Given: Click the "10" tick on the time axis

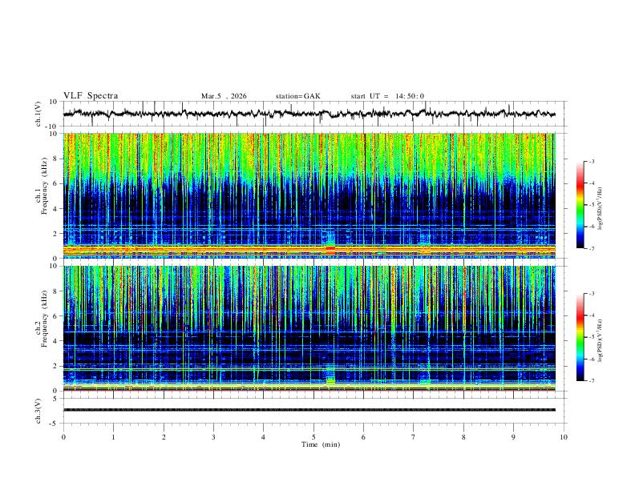Looking at the screenshot, I should click(x=564, y=437).
